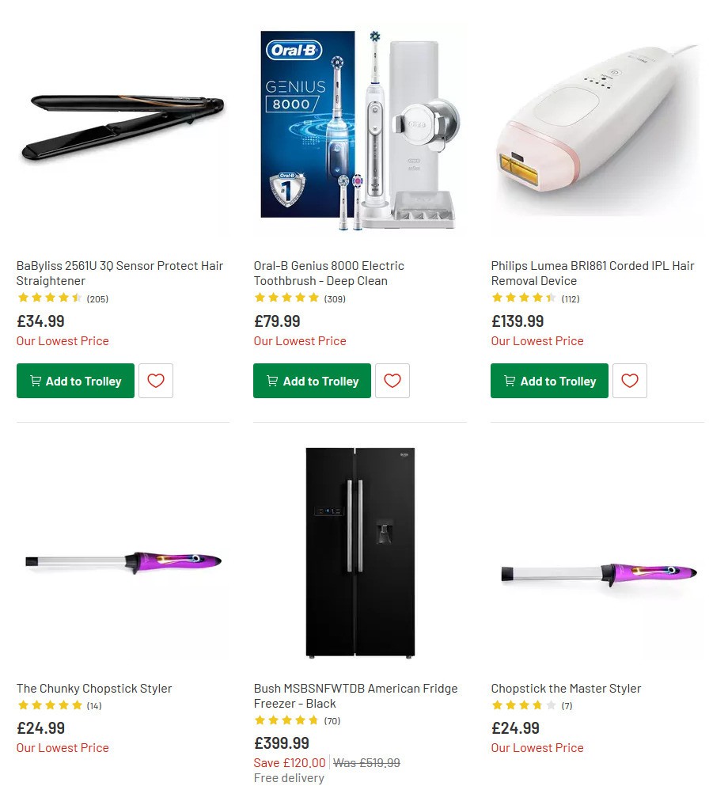Open the BaByliss 2561U product title link
This screenshot has width=728, height=790.
tap(119, 273)
